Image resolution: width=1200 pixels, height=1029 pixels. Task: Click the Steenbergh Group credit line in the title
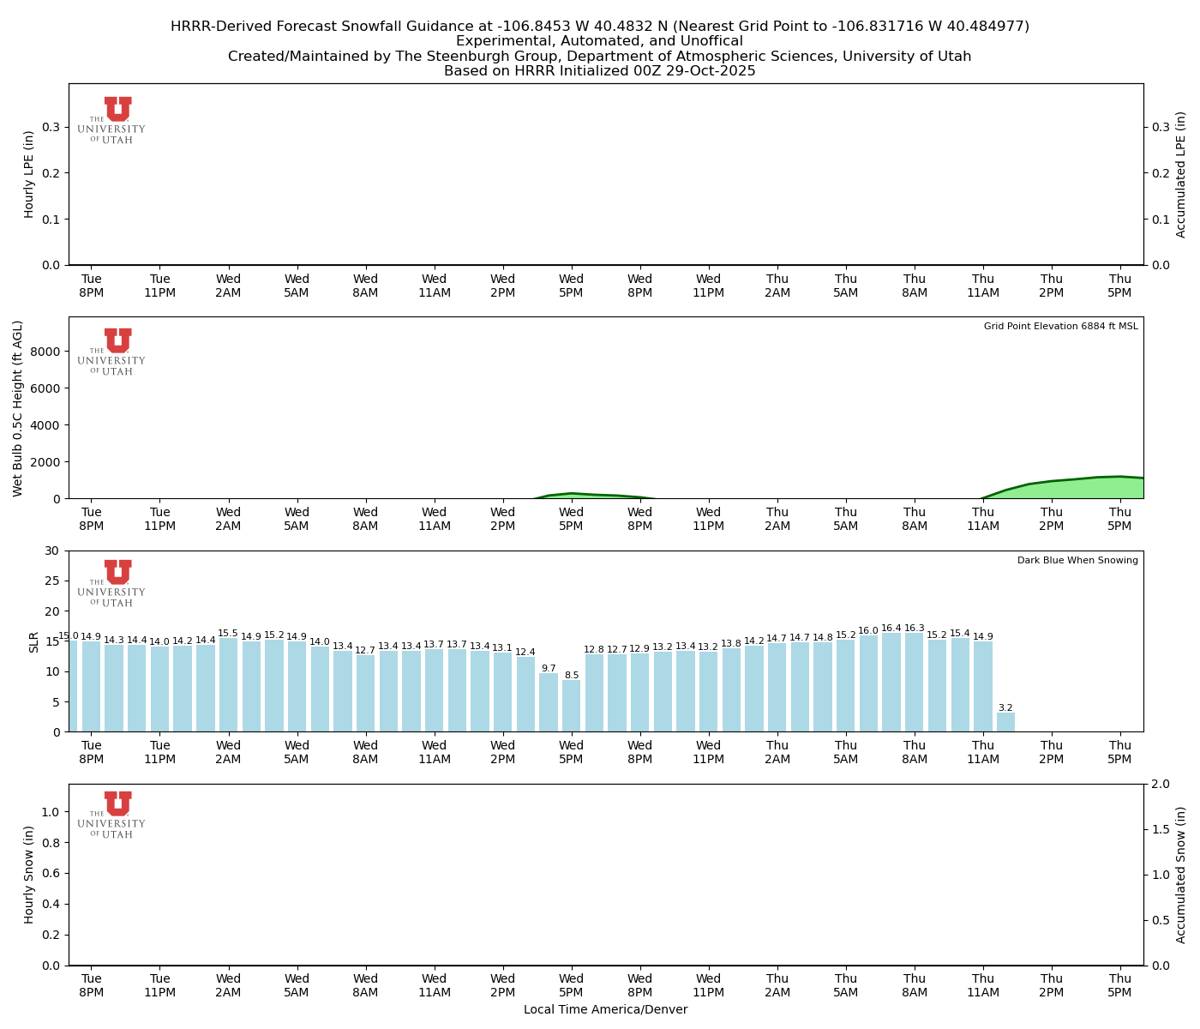[x=599, y=57]
